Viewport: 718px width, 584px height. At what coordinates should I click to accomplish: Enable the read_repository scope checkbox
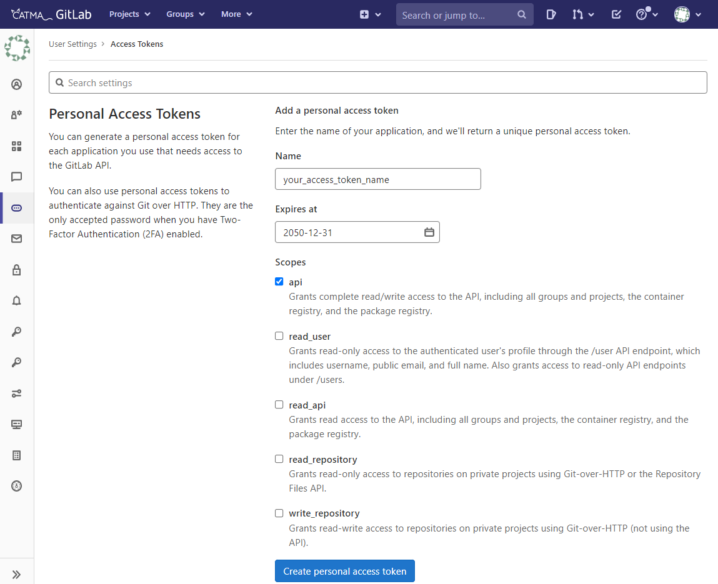(x=279, y=459)
